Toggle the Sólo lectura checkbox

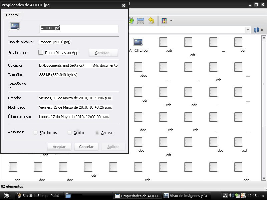tap(35, 132)
